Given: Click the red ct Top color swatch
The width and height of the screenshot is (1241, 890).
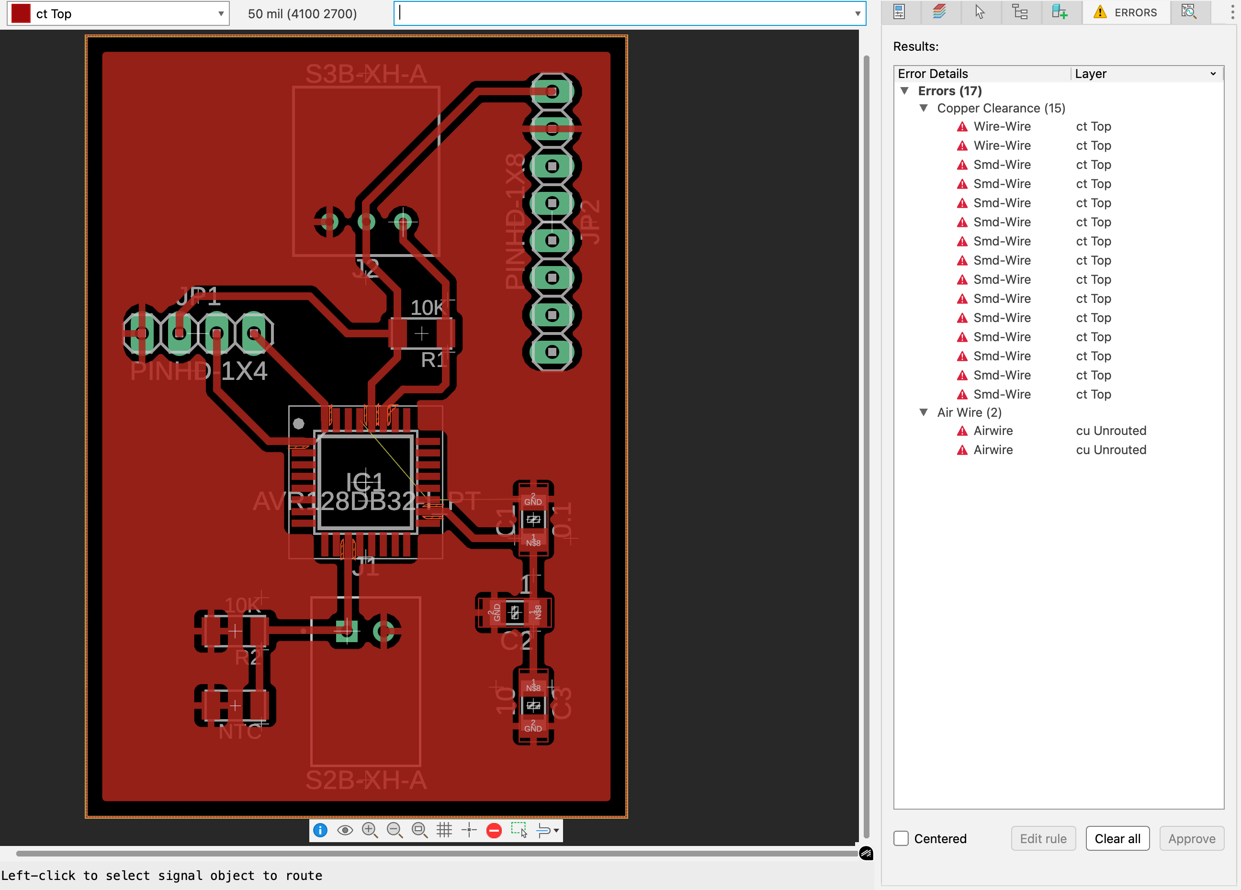Looking at the screenshot, I should (21, 14).
